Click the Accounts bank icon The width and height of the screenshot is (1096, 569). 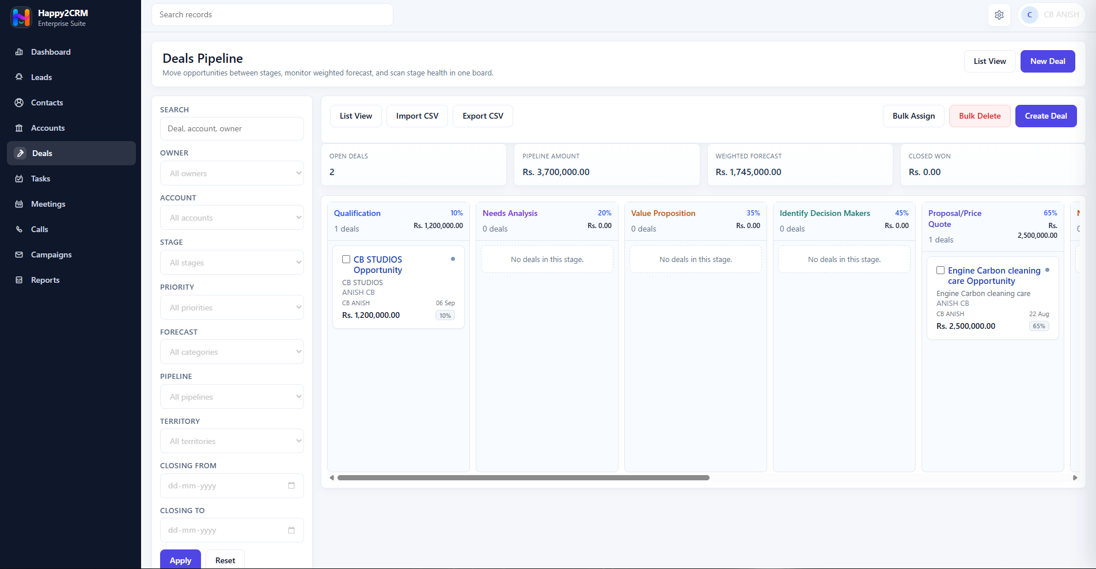[19, 128]
